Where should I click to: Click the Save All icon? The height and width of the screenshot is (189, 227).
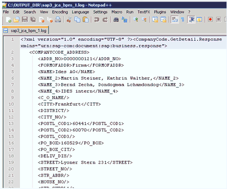(x=33, y=20)
